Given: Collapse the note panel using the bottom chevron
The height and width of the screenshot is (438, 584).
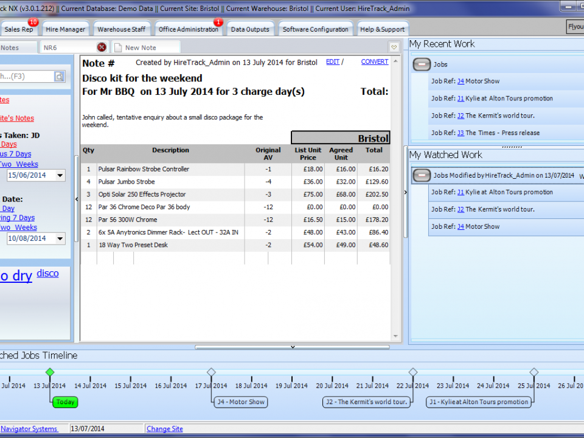Looking at the screenshot, I should tap(293, 347).
